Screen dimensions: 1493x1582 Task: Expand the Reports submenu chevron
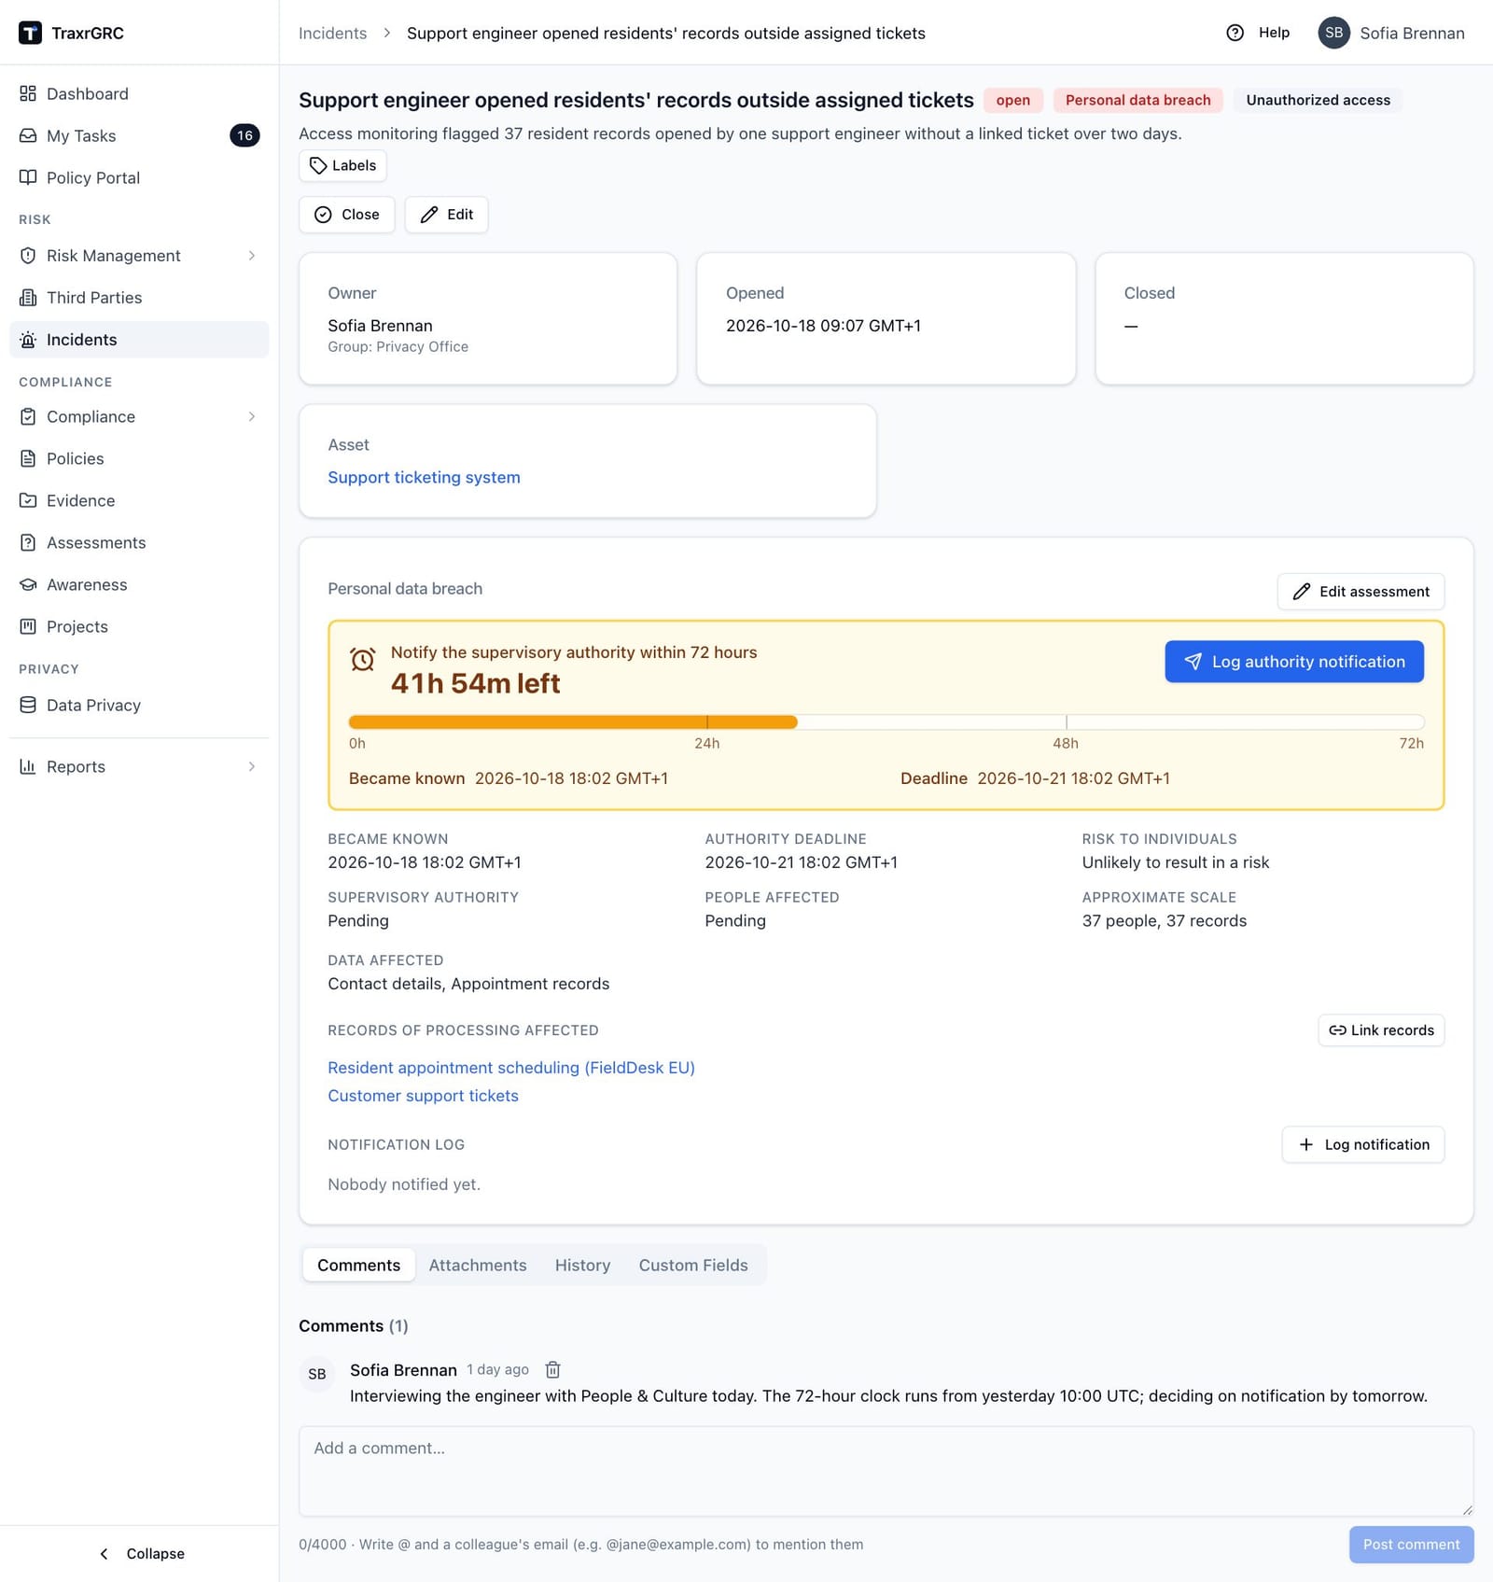pyautogui.click(x=252, y=766)
